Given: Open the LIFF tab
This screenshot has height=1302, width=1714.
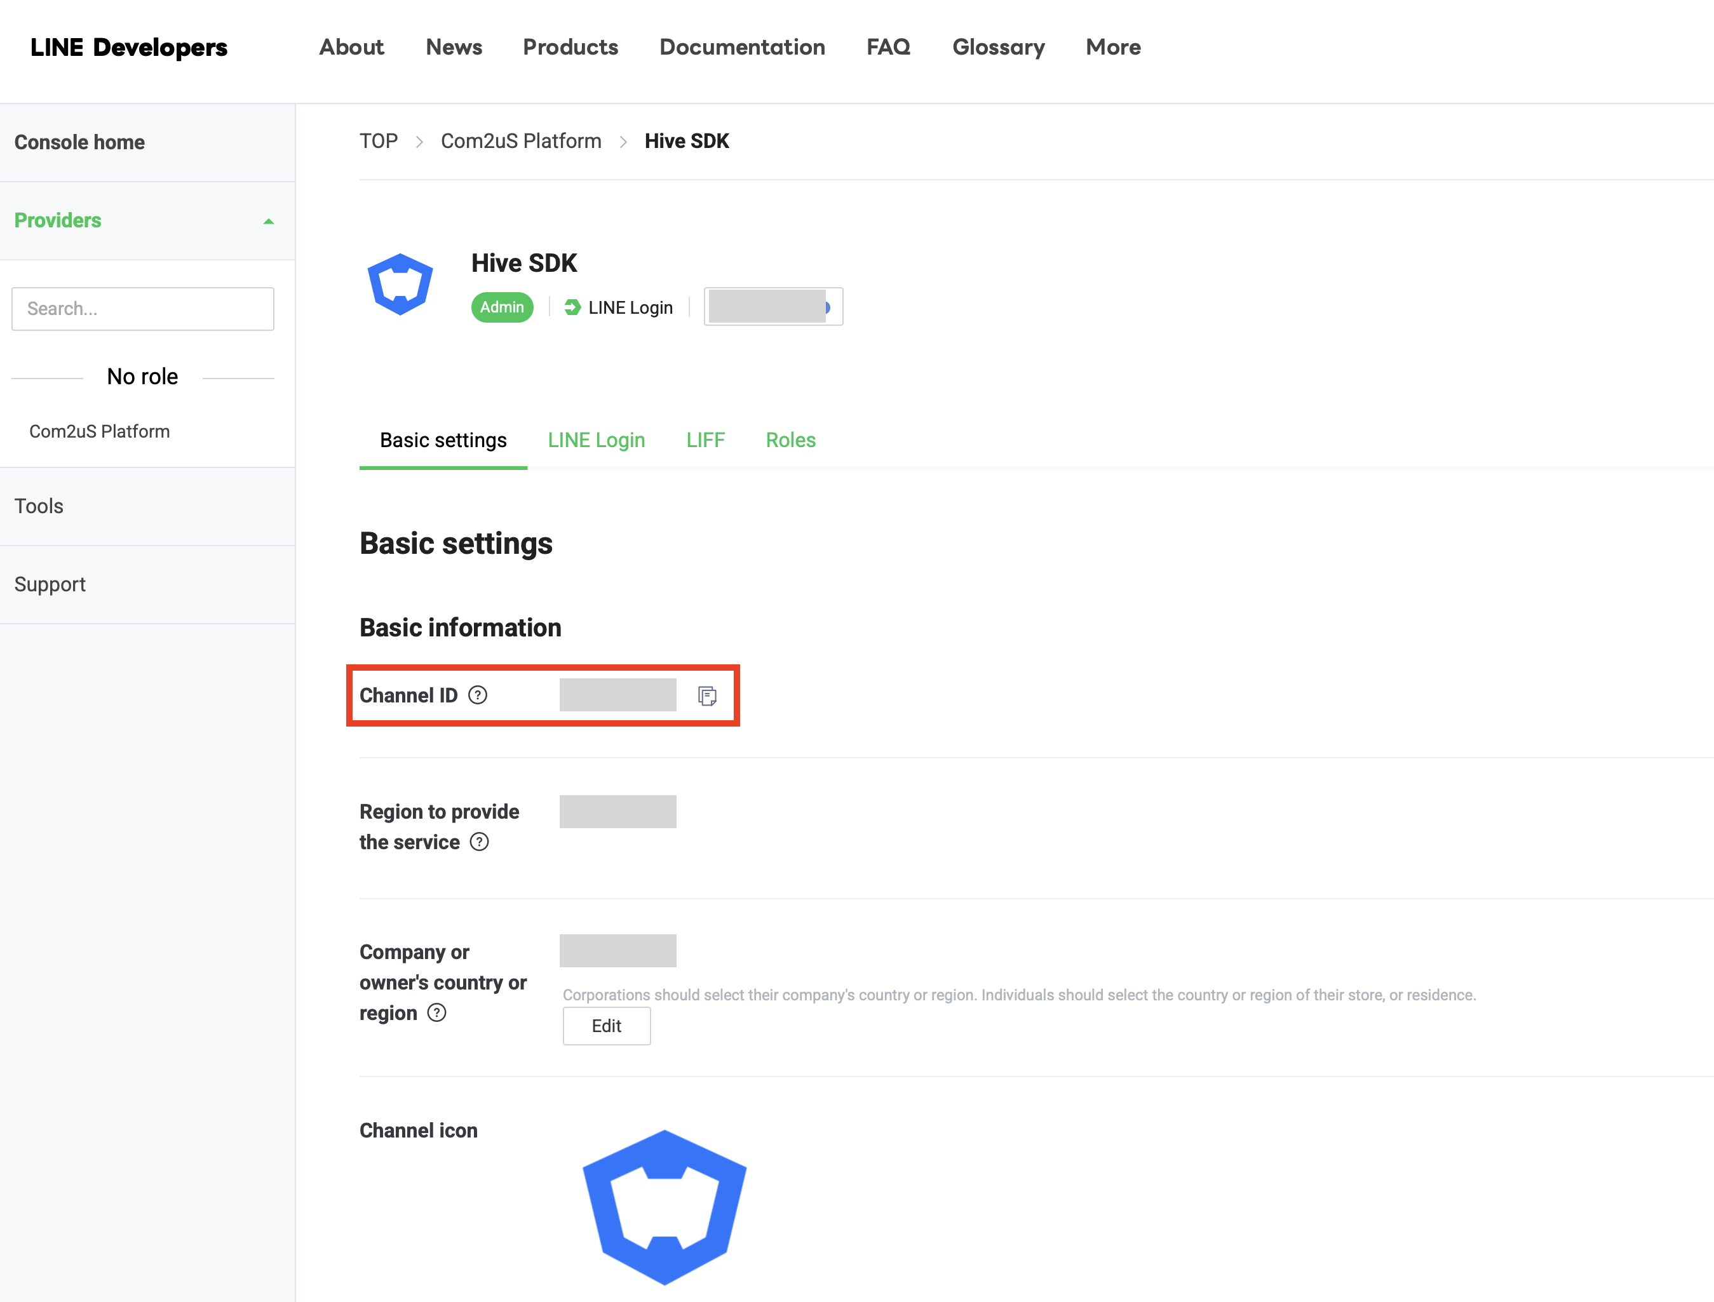Looking at the screenshot, I should (705, 440).
